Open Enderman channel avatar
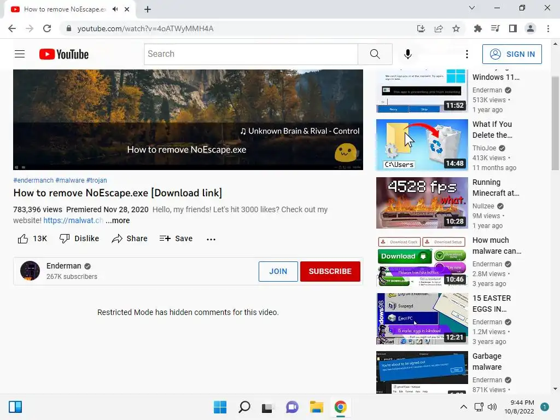 click(30, 271)
